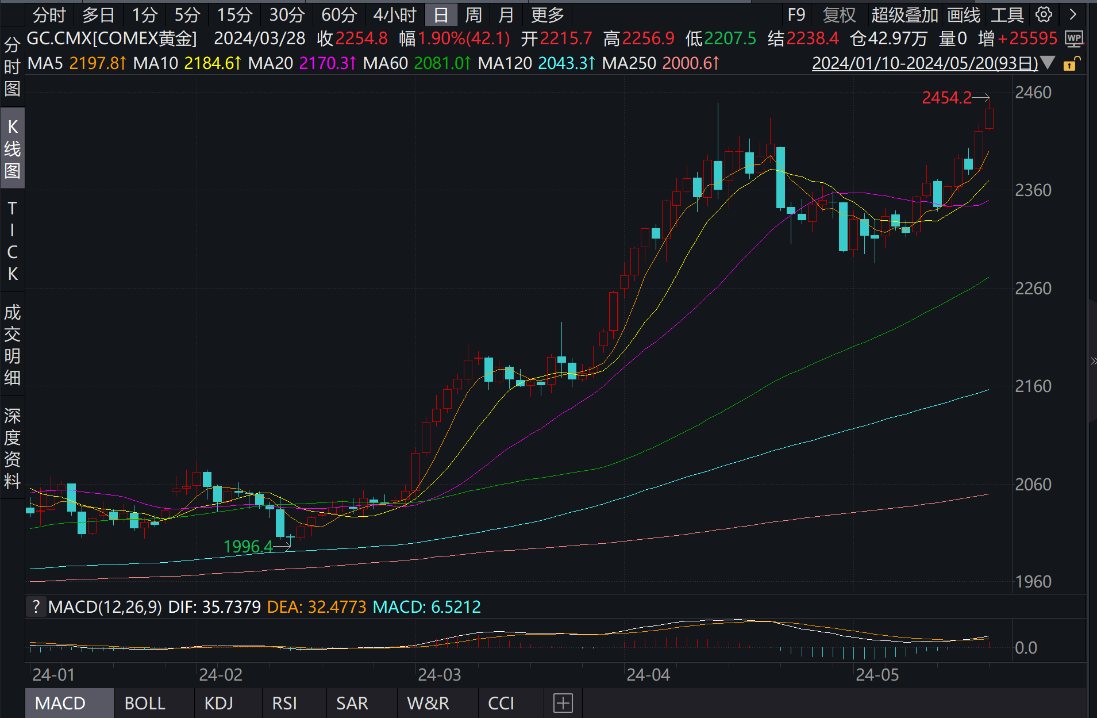Switch the chart to the 周 weekly period
Image resolution: width=1097 pixels, height=718 pixels.
tap(474, 14)
